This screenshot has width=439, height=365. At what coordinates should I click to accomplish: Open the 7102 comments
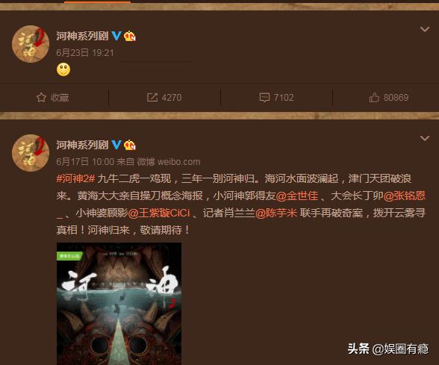[x=276, y=97]
